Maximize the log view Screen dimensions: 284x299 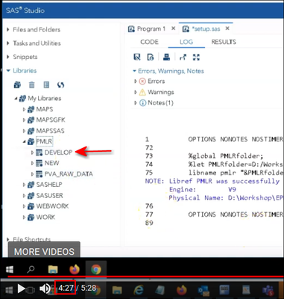(x=196, y=57)
